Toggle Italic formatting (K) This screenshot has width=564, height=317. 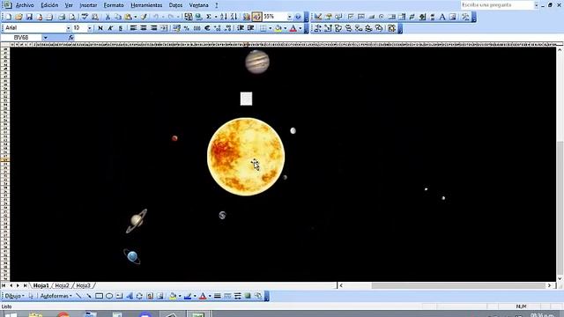coord(110,28)
